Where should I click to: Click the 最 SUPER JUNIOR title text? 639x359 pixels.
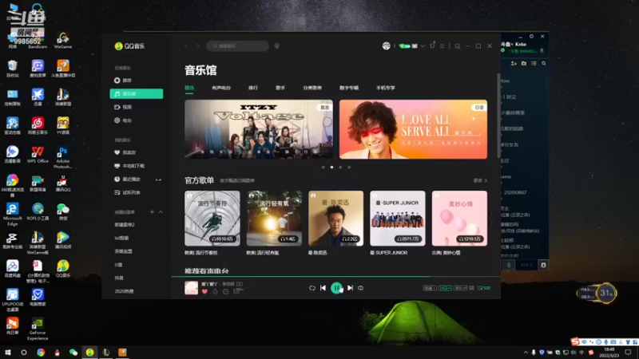click(x=389, y=253)
